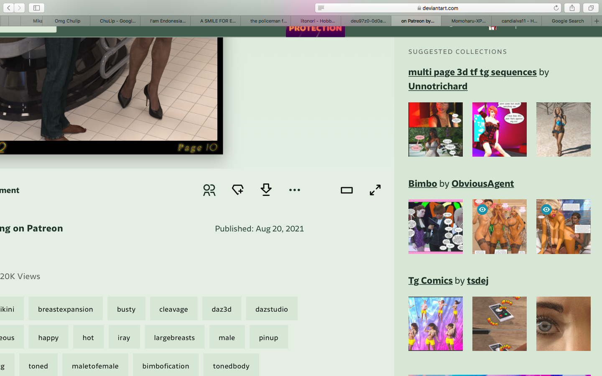This screenshot has height=376, width=602.
Task: Select the tonedbody tag
Action: [x=231, y=366]
